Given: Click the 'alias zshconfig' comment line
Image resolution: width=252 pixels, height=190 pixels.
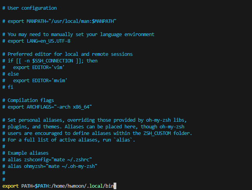Looking at the screenshot, I should click(47, 160).
